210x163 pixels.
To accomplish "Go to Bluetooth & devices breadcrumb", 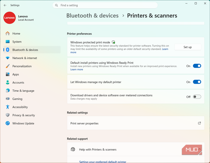I will (92, 16).
